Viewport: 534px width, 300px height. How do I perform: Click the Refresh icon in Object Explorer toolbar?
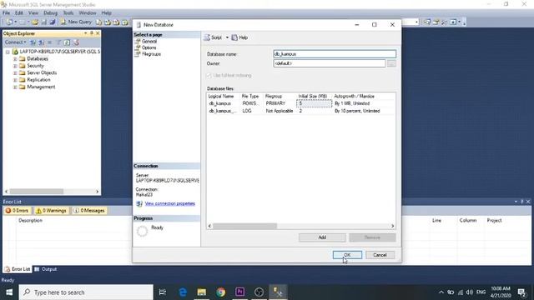(67, 42)
